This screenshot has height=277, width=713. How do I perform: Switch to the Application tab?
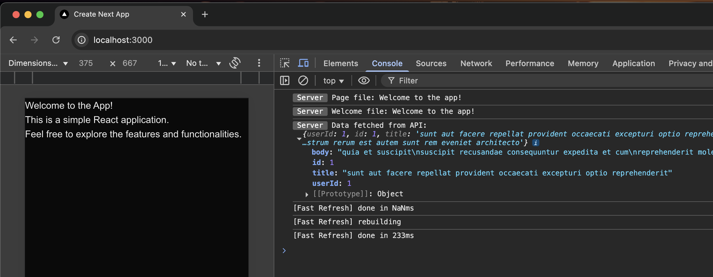(x=633, y=63)
